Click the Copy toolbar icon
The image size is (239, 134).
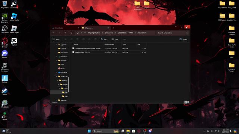(x=71, y=39)
